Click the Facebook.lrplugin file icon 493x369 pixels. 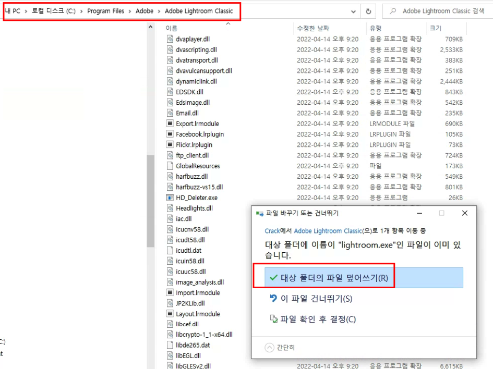[x=170, y=134]
